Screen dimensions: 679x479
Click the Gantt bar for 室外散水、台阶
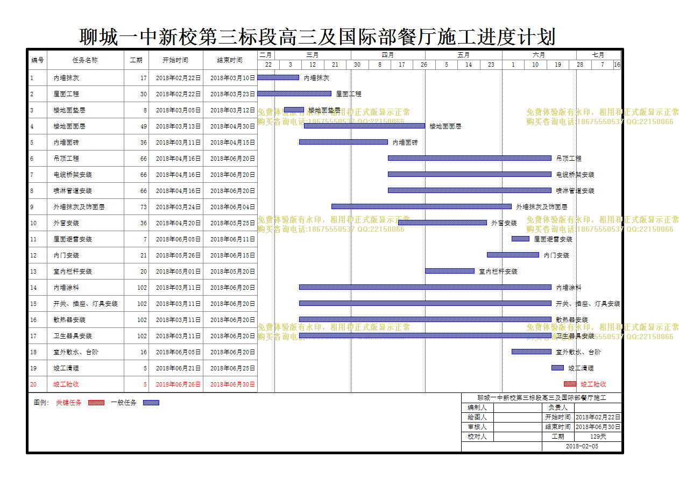click(532, 352)
